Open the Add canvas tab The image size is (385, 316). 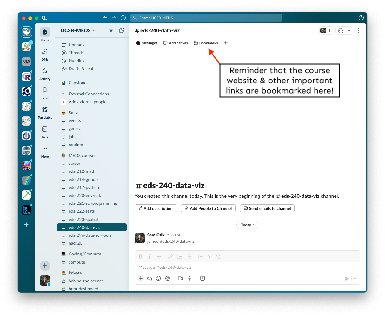point(176,43)
